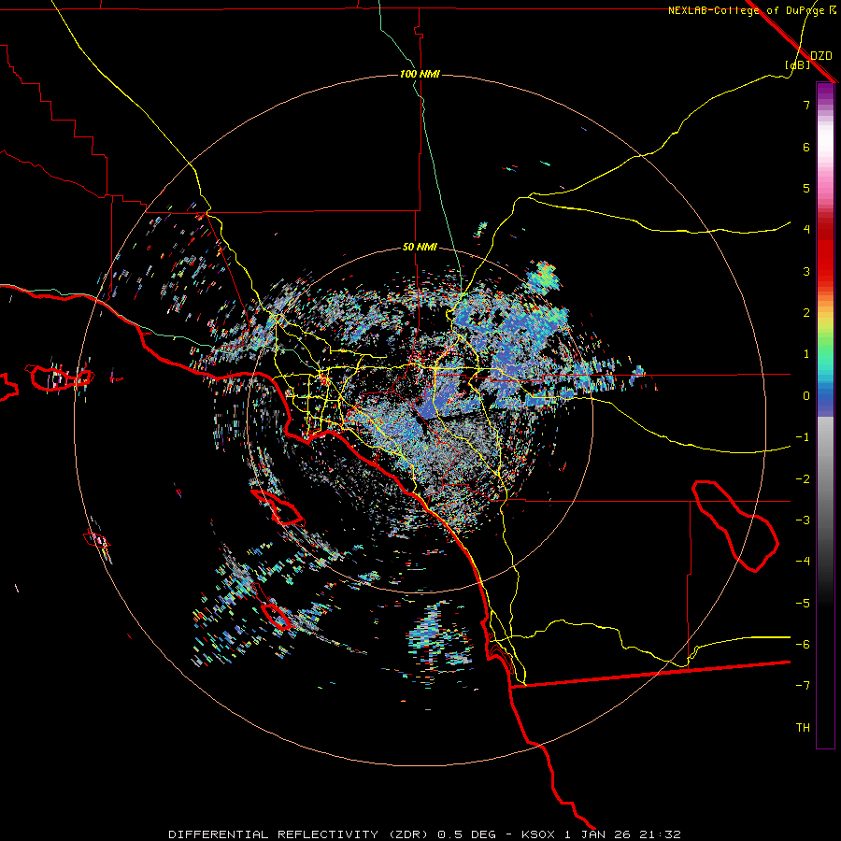Click the '-7' tick on the color scale

point(803,686)
